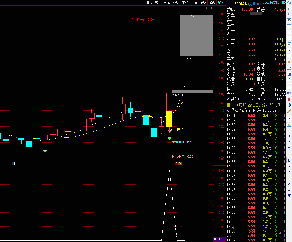Open the RSI indicator icon
The height and width of the screenshot is (242, 292).
click(x=289, y=93)
